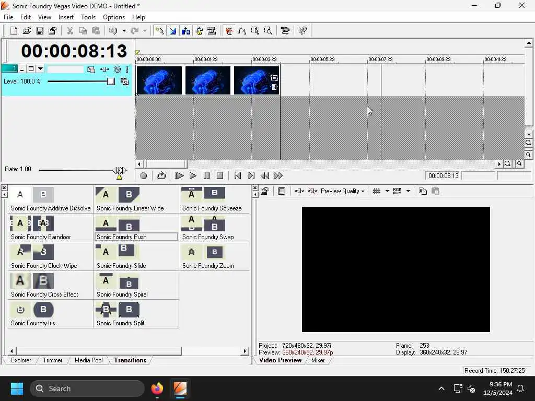Screen dimensions: 535x401
Task: Click the What's This help icon
Action: [303, 31]
